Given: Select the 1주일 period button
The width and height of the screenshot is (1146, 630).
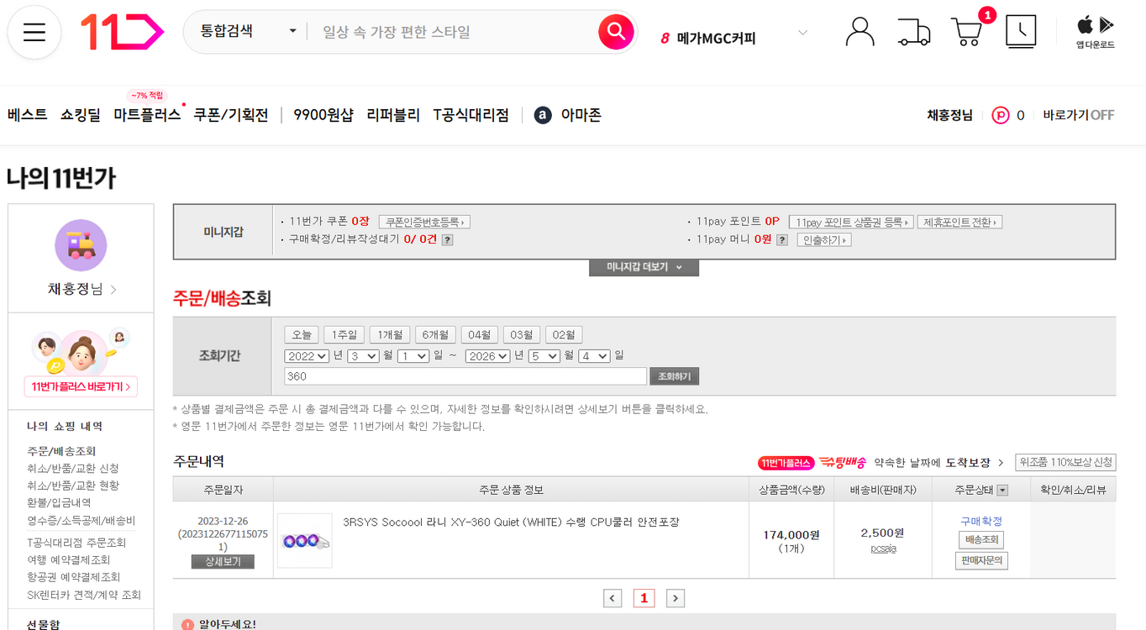Looking at the screenshot, I should [344, 334].
